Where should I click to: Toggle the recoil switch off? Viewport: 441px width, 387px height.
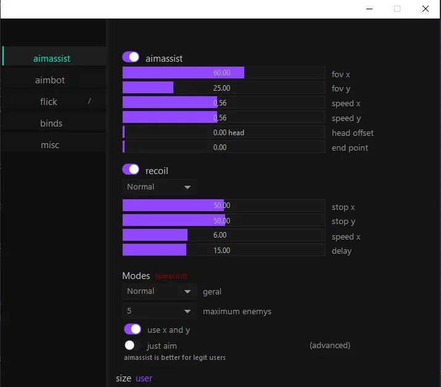[131, 170]
